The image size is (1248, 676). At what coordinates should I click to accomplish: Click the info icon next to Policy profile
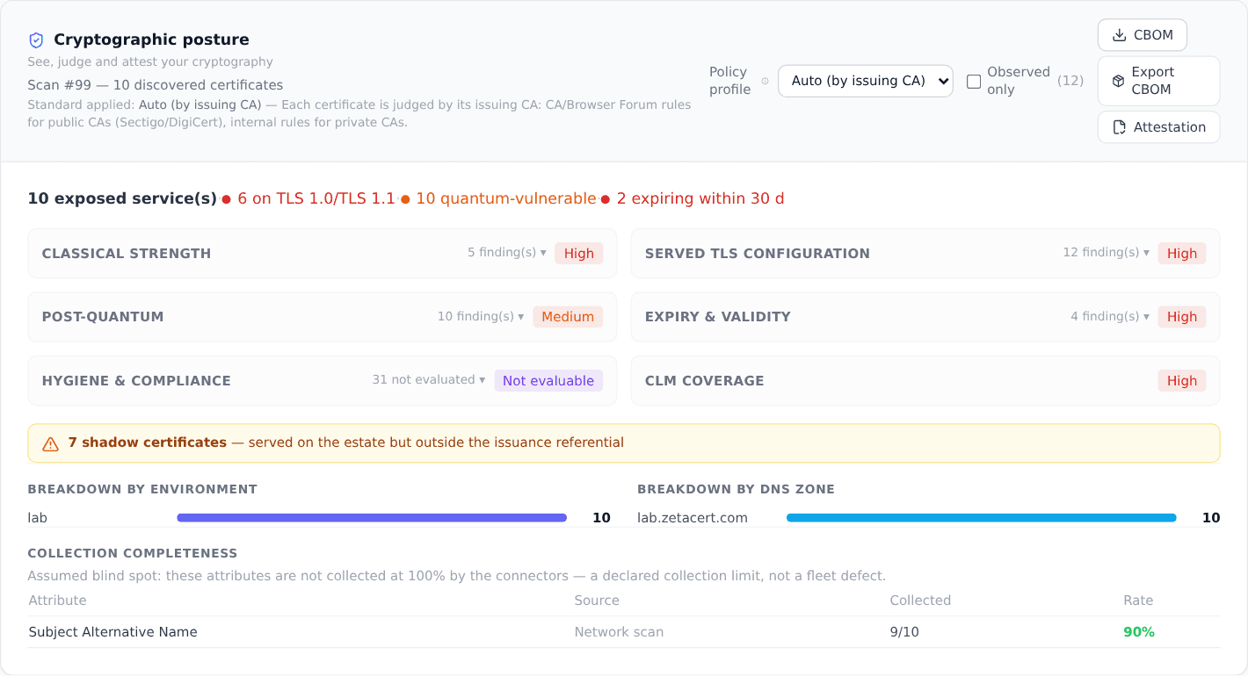point(765,81)
